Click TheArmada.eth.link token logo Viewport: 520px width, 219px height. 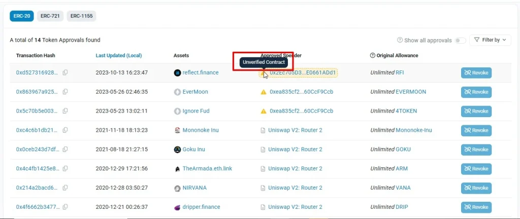pyautogui.click(x=177, y=169)
